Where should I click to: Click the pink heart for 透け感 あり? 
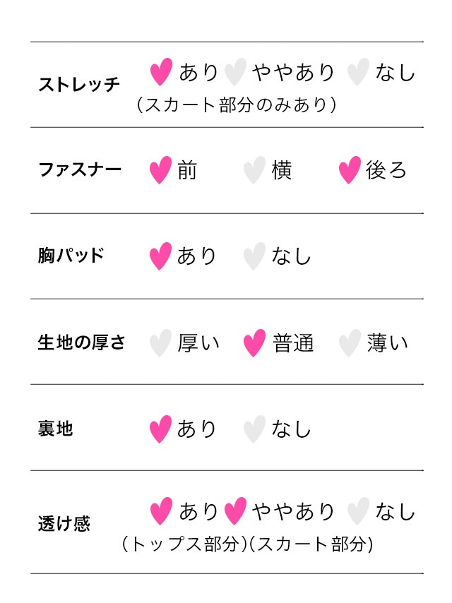pyautogui.click(x=161, y=511)
